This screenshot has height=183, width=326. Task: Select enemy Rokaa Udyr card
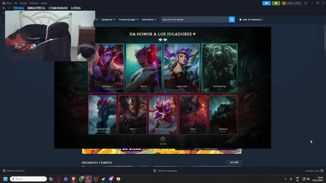133,115
